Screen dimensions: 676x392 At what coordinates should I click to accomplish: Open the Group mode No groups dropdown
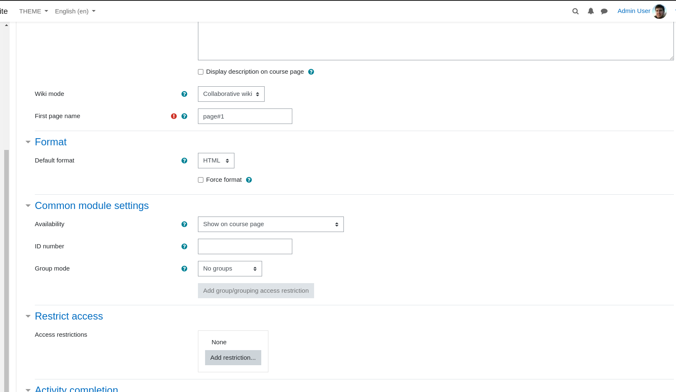(230, 268)
